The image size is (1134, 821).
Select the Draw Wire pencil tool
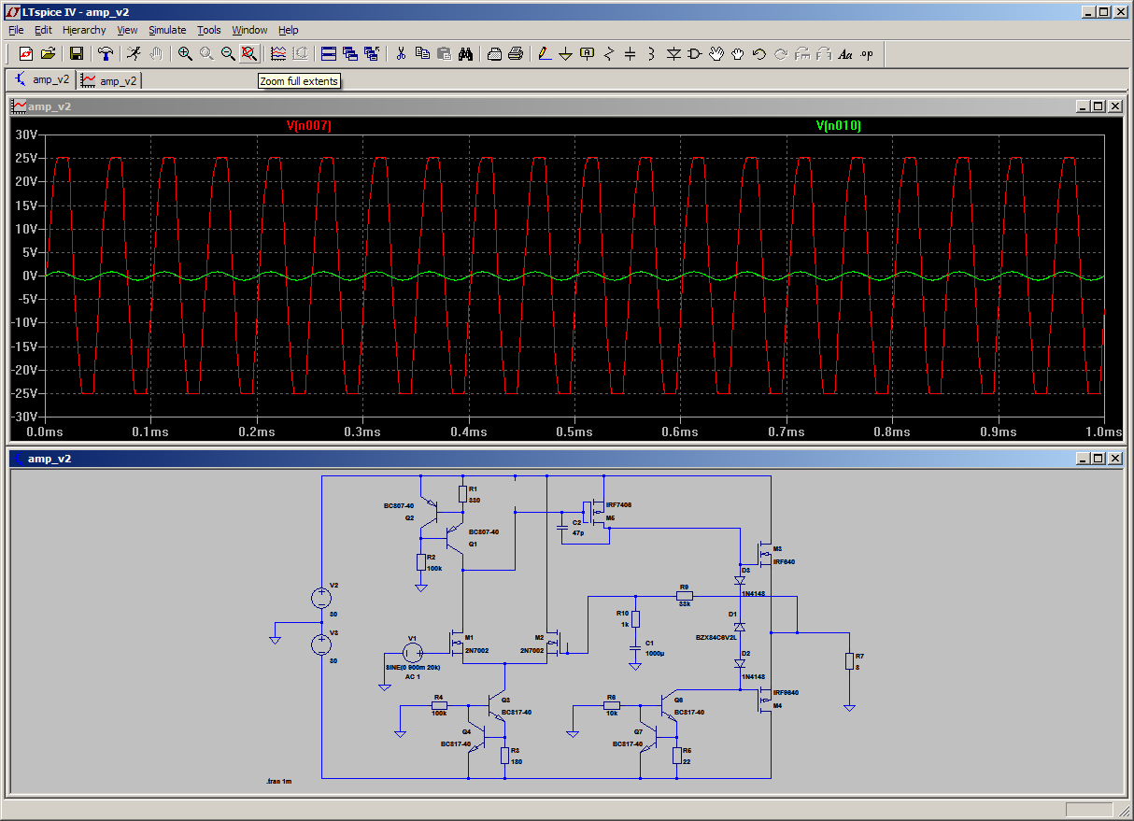coord(545,53)
